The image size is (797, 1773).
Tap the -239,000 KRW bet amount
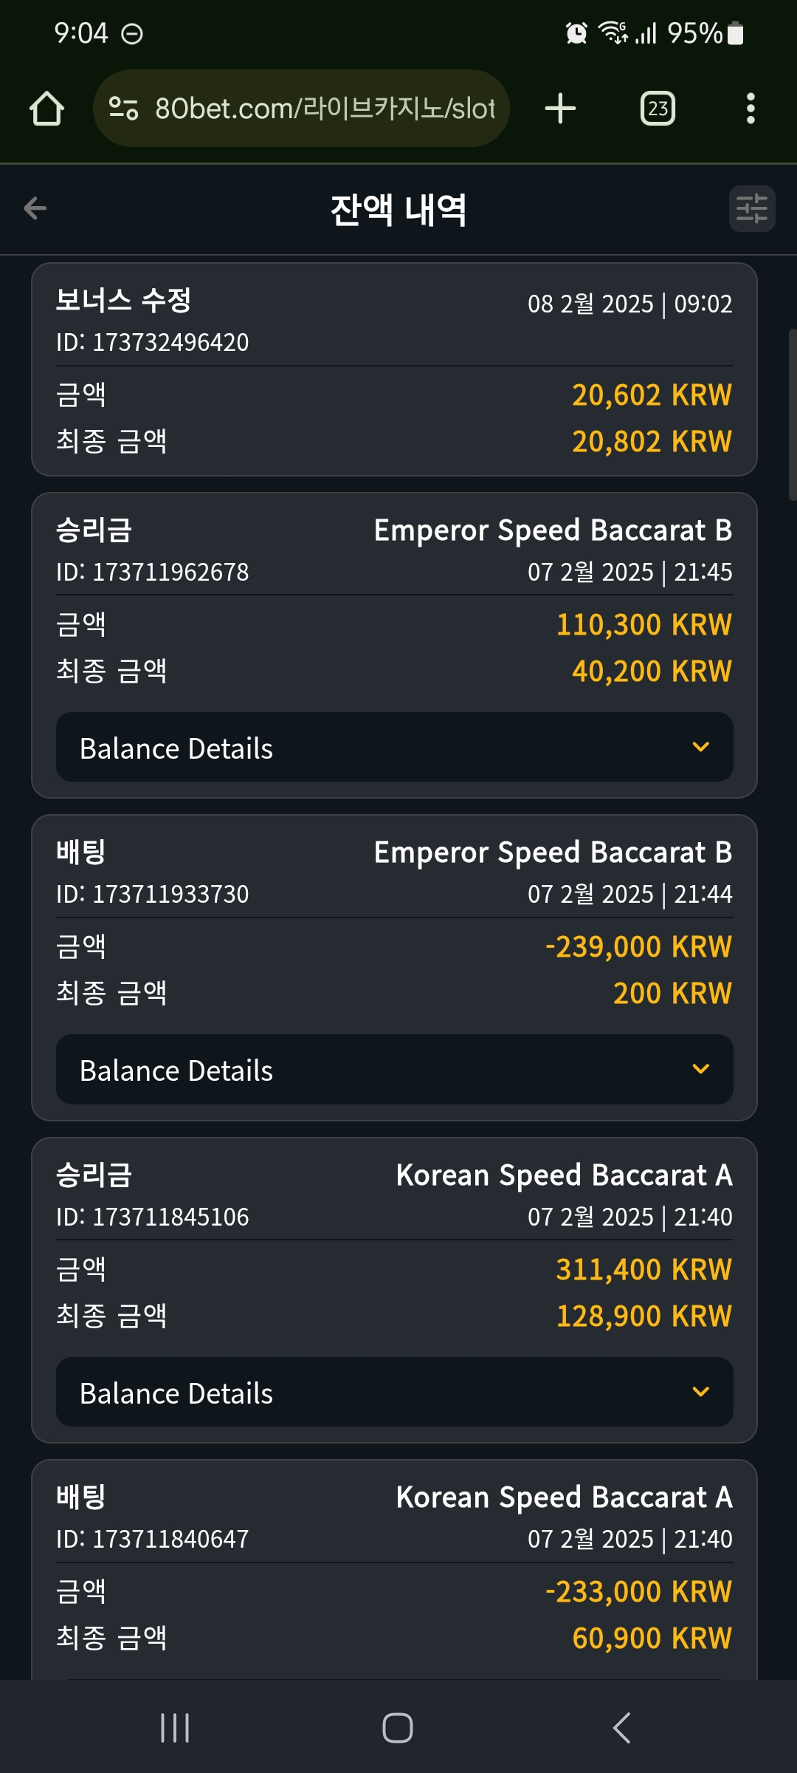click(638, 947)
